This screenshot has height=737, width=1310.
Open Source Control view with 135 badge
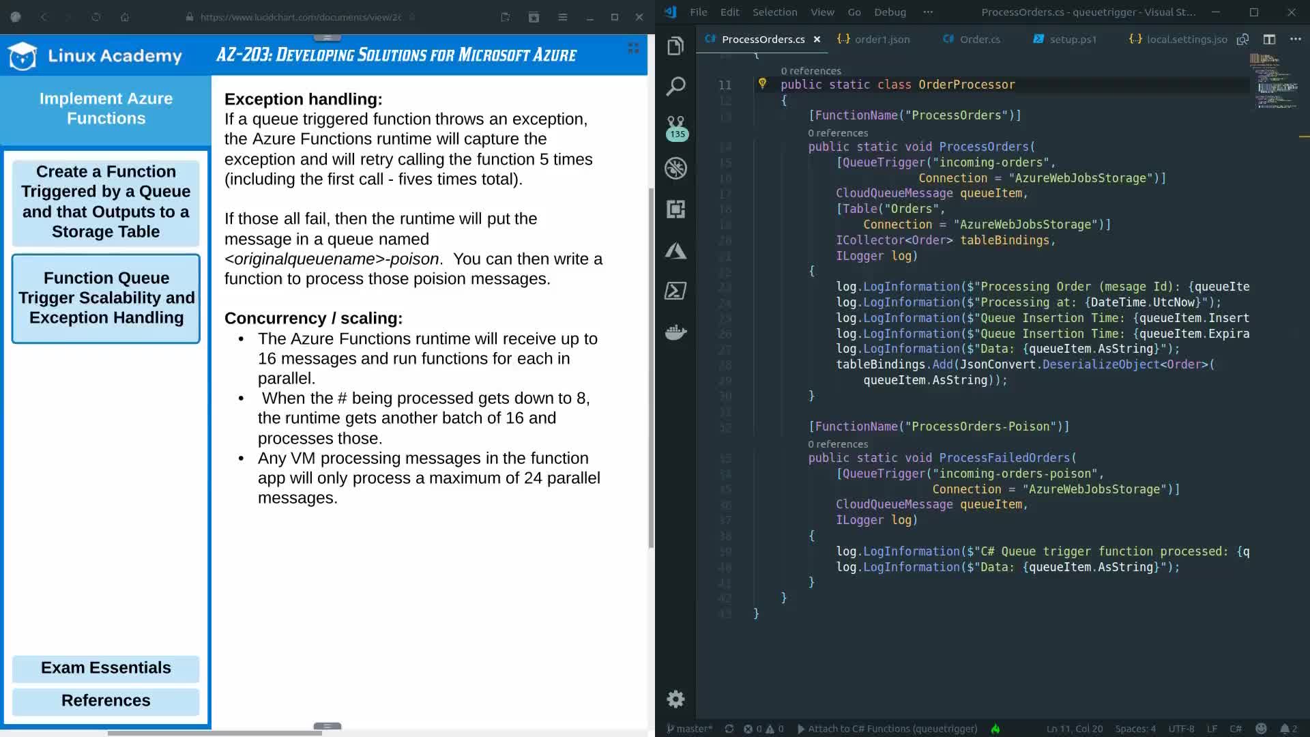pyautogui.click(x=675, y=127)
